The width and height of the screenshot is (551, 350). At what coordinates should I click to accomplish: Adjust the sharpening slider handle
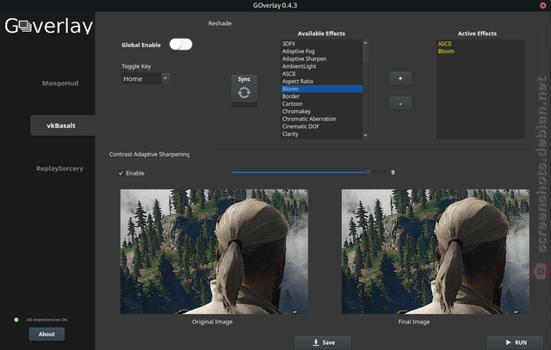coord(368,172)
